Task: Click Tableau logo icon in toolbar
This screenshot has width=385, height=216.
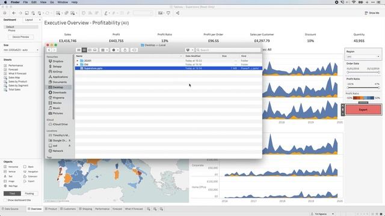Action: click(5, 13)
